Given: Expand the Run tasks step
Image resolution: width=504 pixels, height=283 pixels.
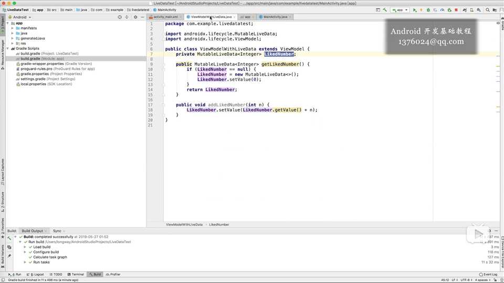Looking at the screenshot, I should [x=25, y=262].
